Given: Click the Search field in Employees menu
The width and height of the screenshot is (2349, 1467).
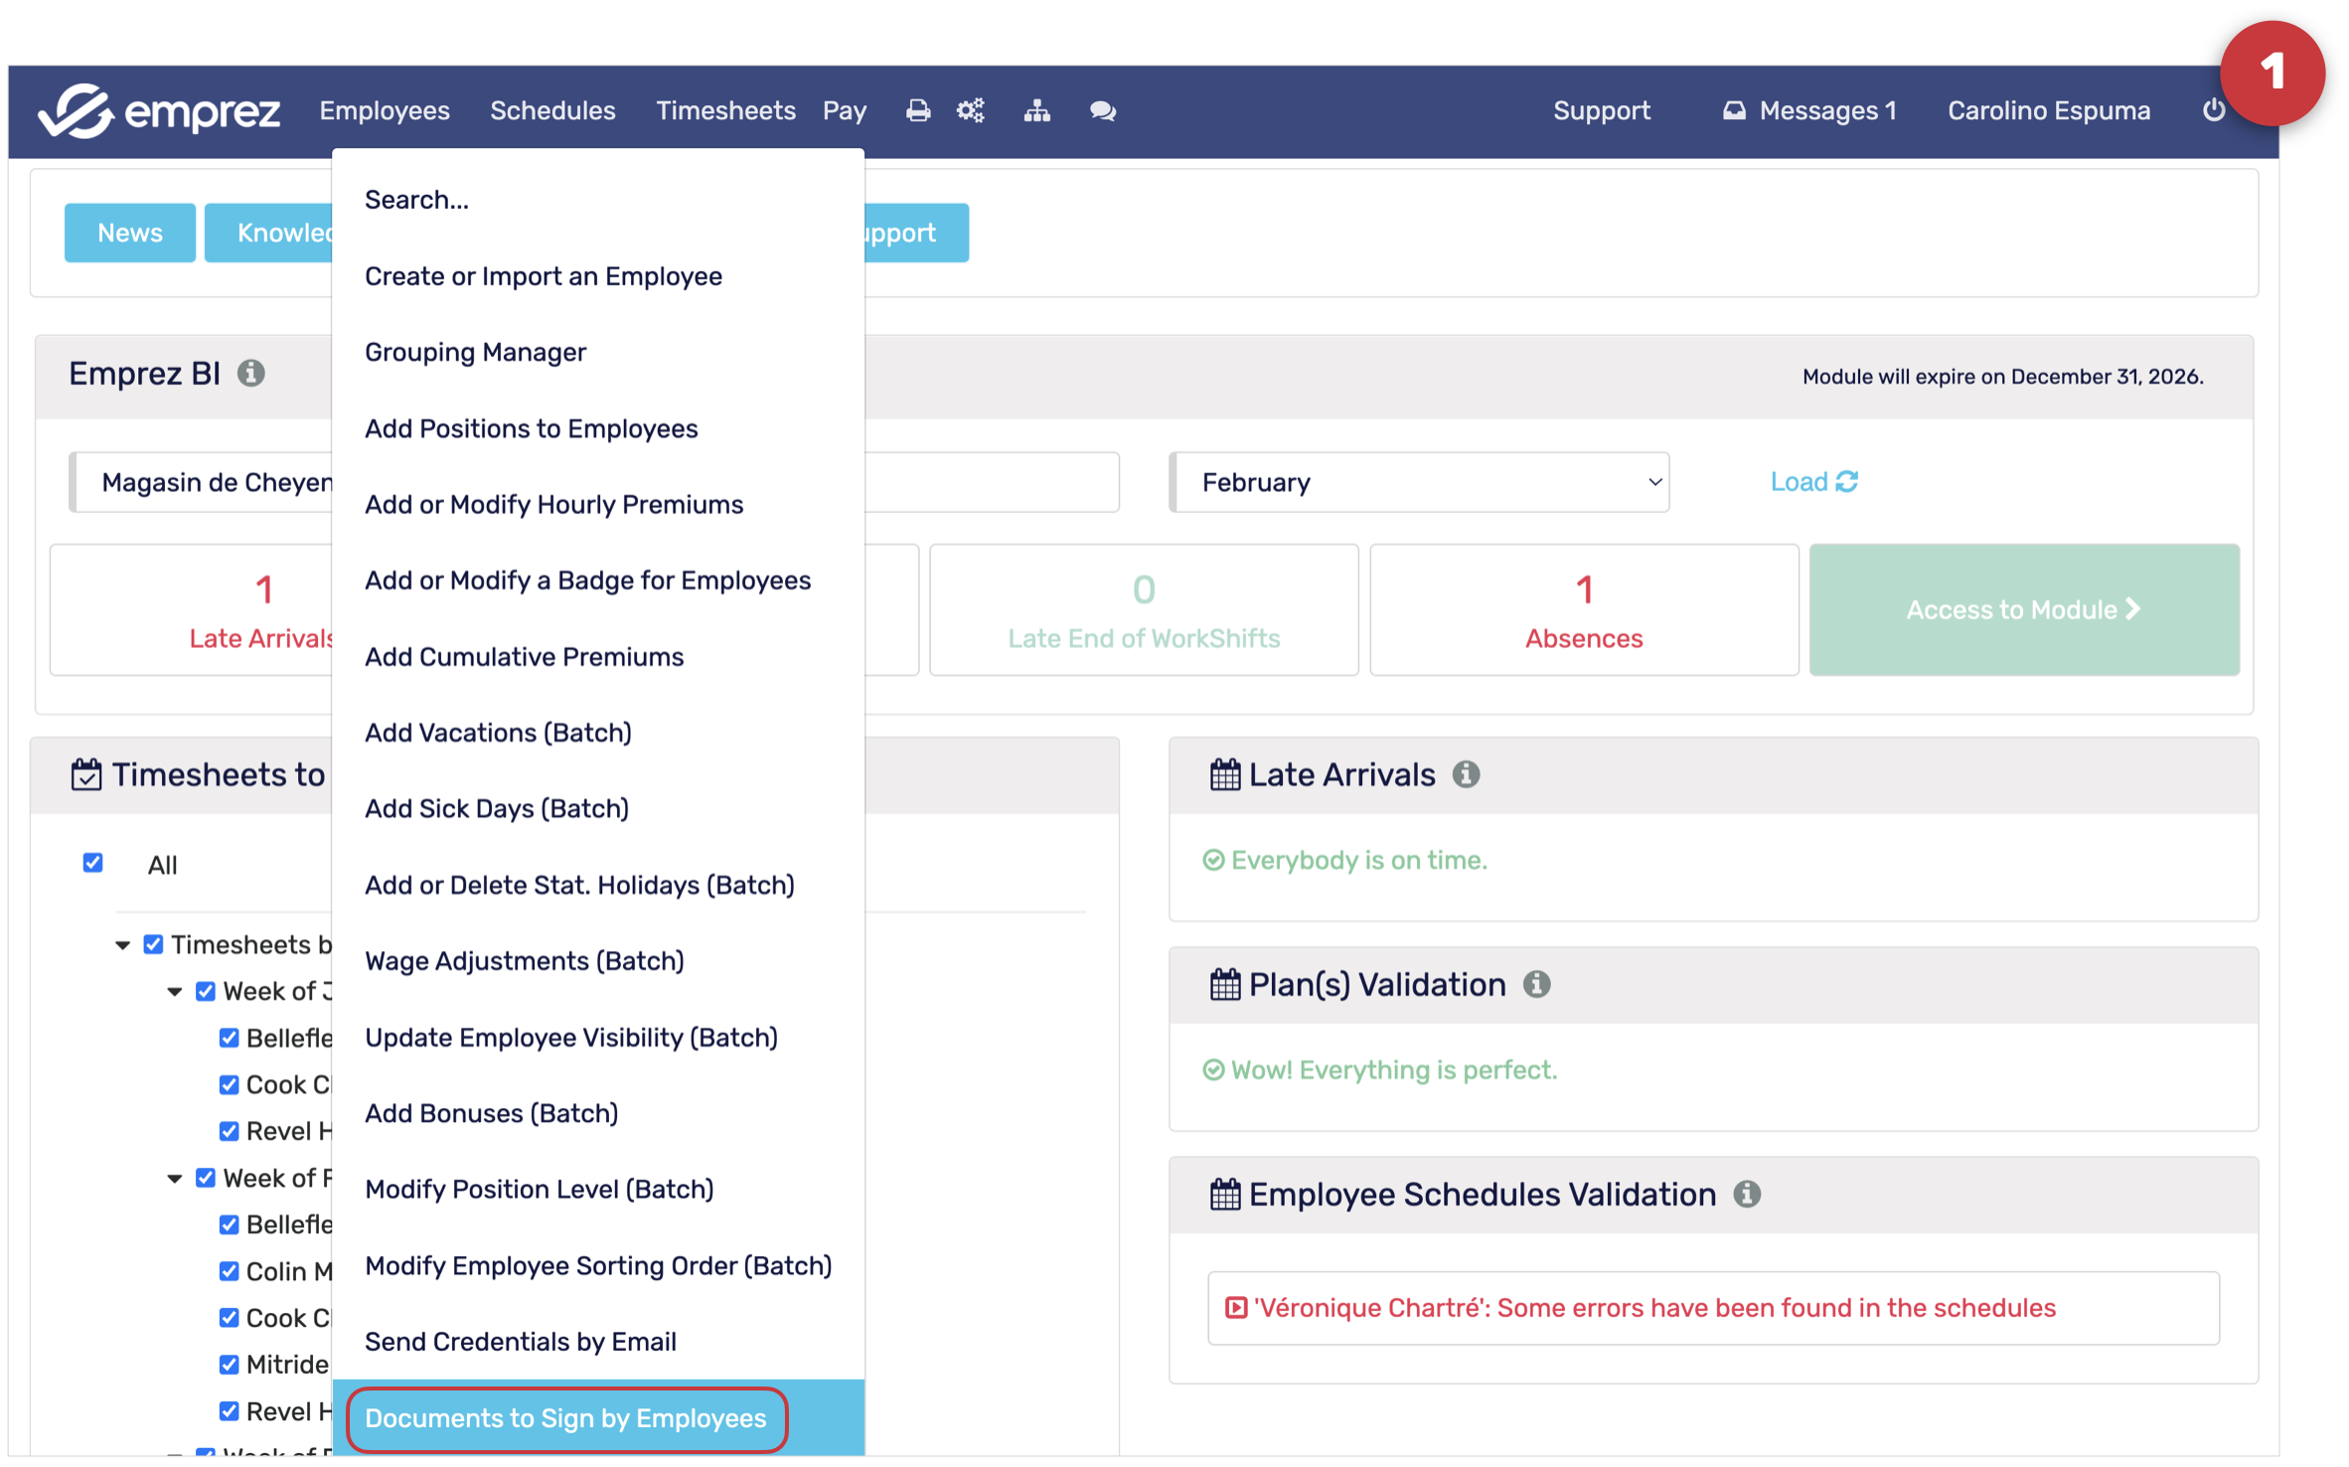Looking at the screenshot, I should [x=416, y=200].
